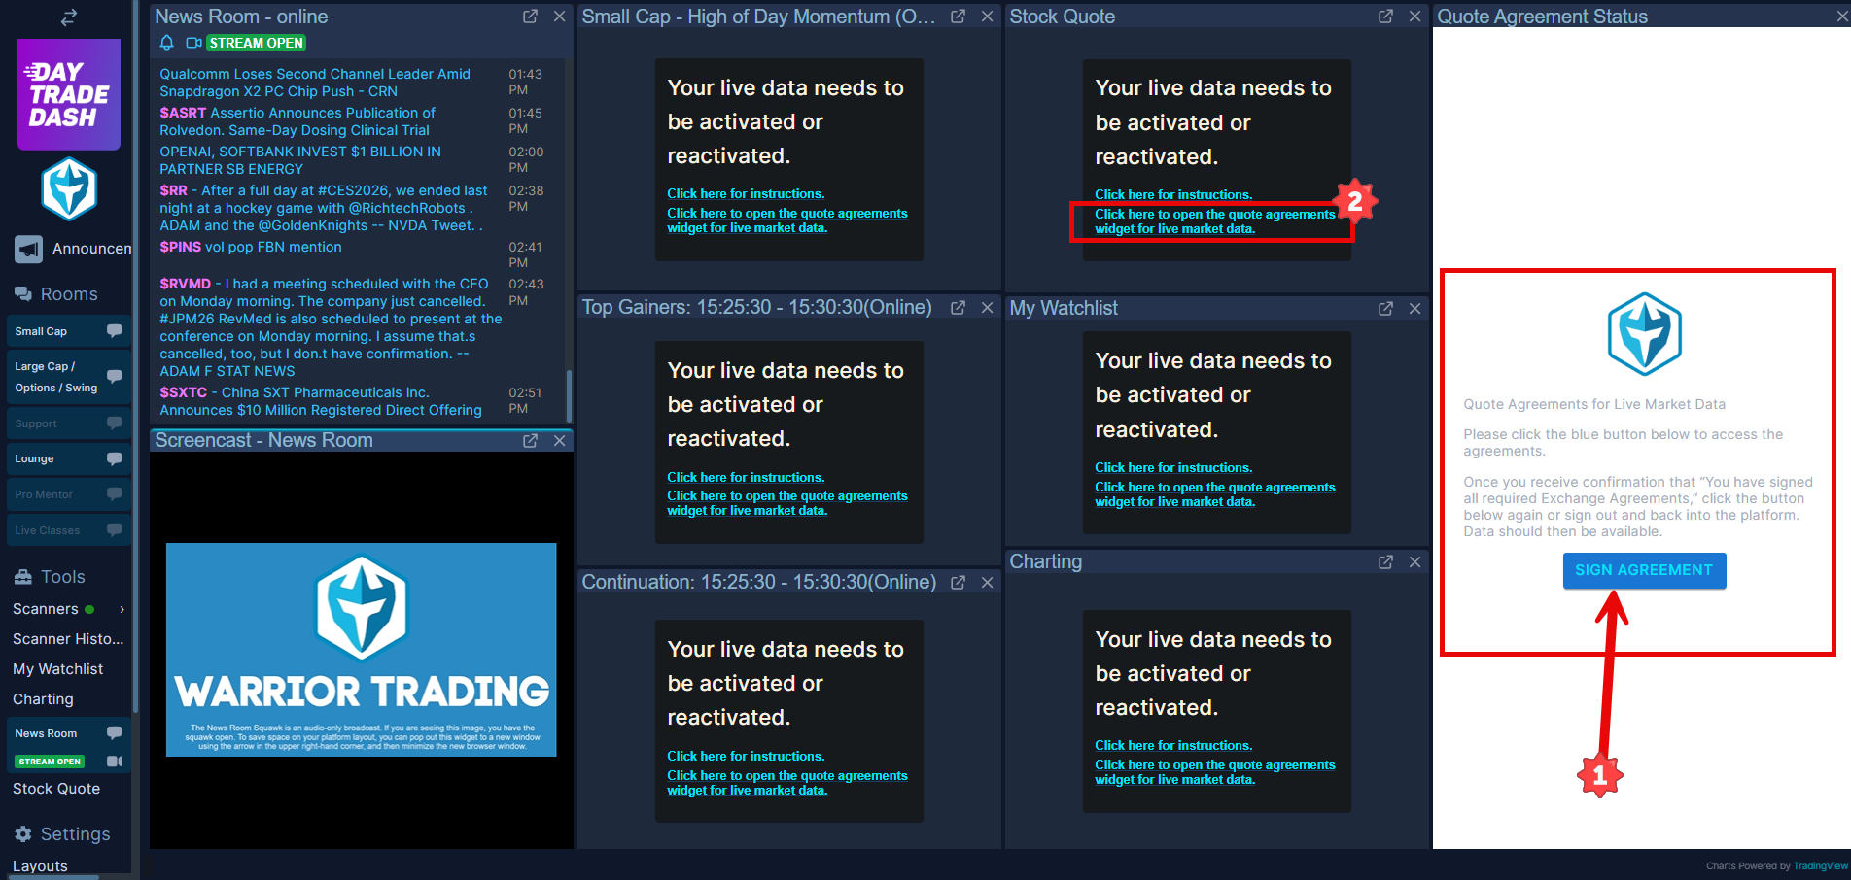Click the sidebar STREAM OPEN badge
The width and height of the screenshot is (1851, 880).
tap(50, 762)
